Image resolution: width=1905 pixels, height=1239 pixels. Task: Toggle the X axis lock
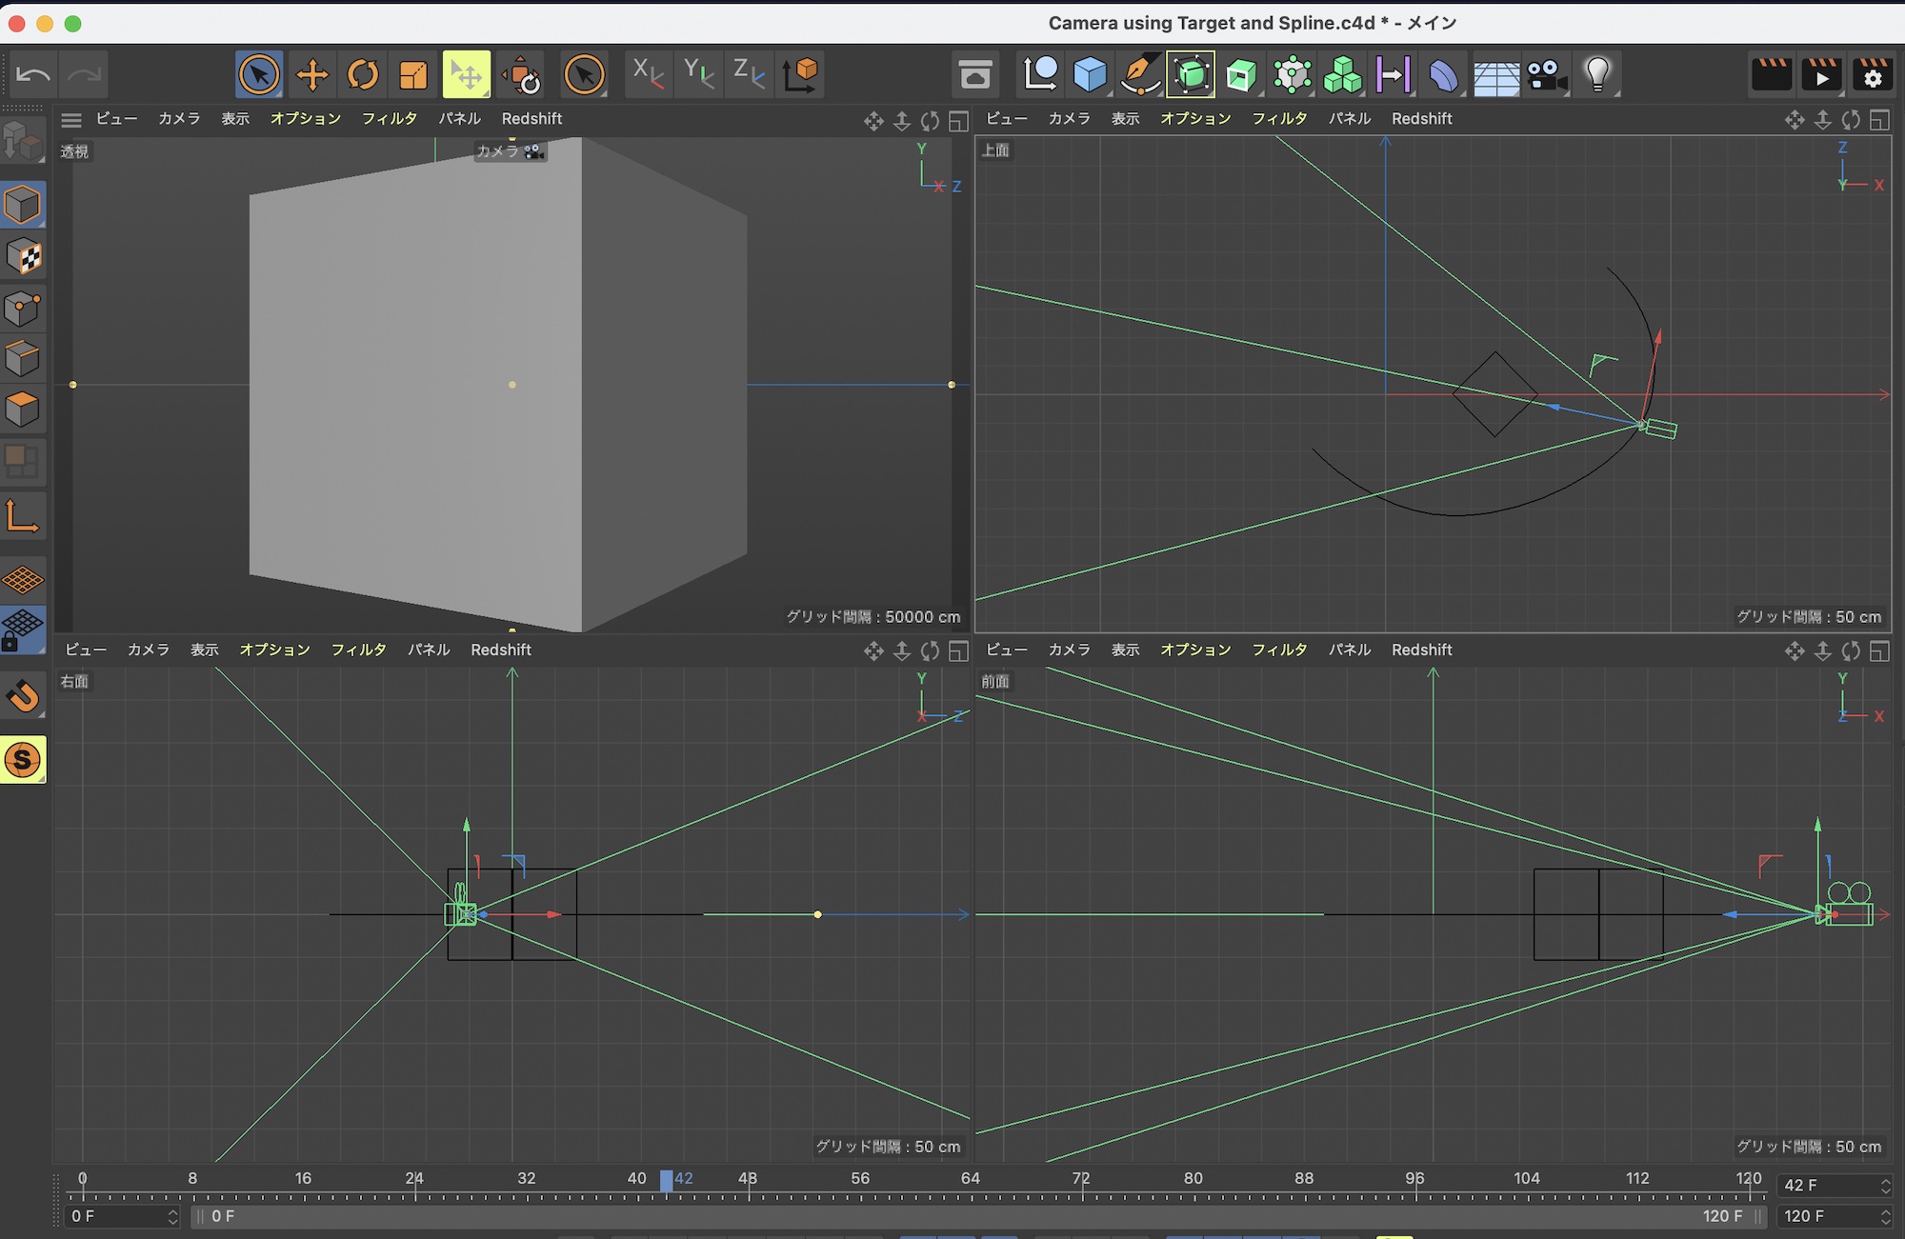click(649, 74)
